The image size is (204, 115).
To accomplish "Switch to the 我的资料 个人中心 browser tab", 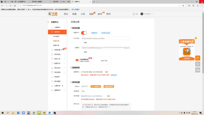I will (60, 2).
